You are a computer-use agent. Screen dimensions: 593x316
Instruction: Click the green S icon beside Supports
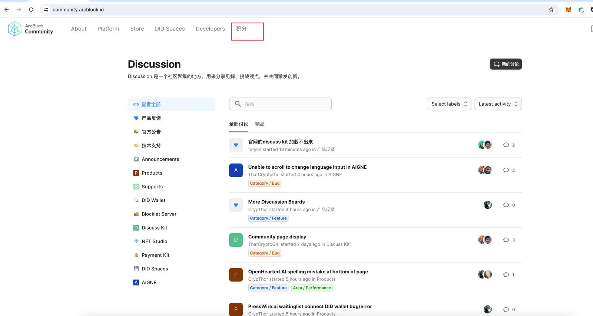pyautogui.click(x=136, y=187)
